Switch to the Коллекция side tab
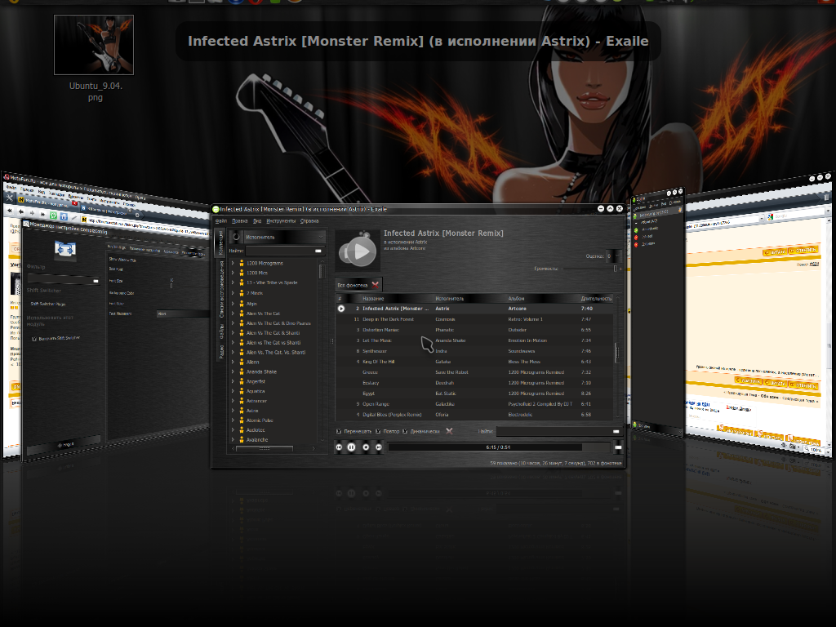 pos(219,242)
